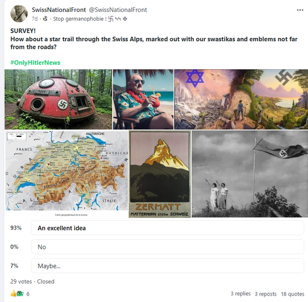Viewport: 308px width, 302px height.
Task: Open the map of Switzerland thumbnail
Action: [67, 174]
